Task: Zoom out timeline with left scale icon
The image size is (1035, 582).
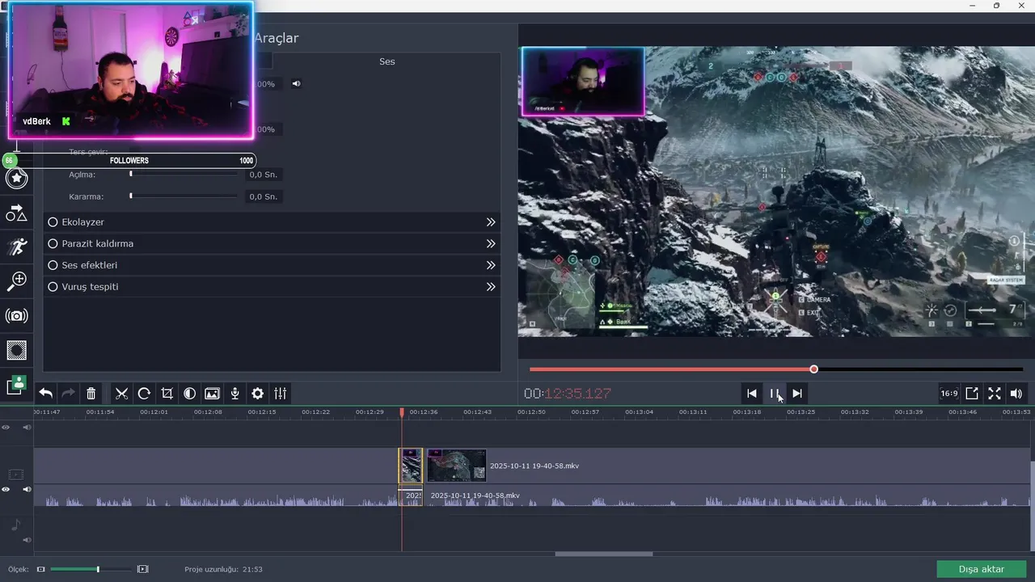Action: 41,569
